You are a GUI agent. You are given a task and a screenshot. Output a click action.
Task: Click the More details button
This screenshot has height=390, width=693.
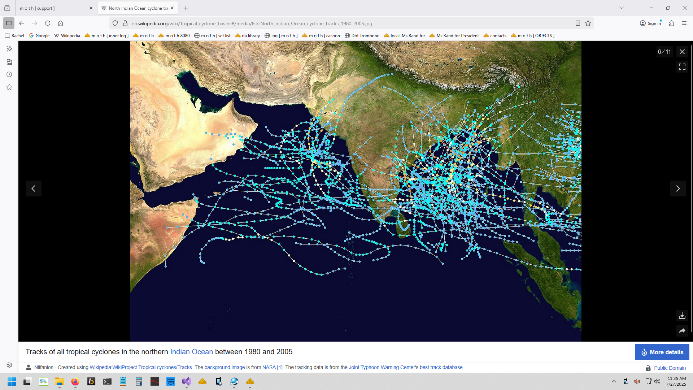[x=662, y=352]
